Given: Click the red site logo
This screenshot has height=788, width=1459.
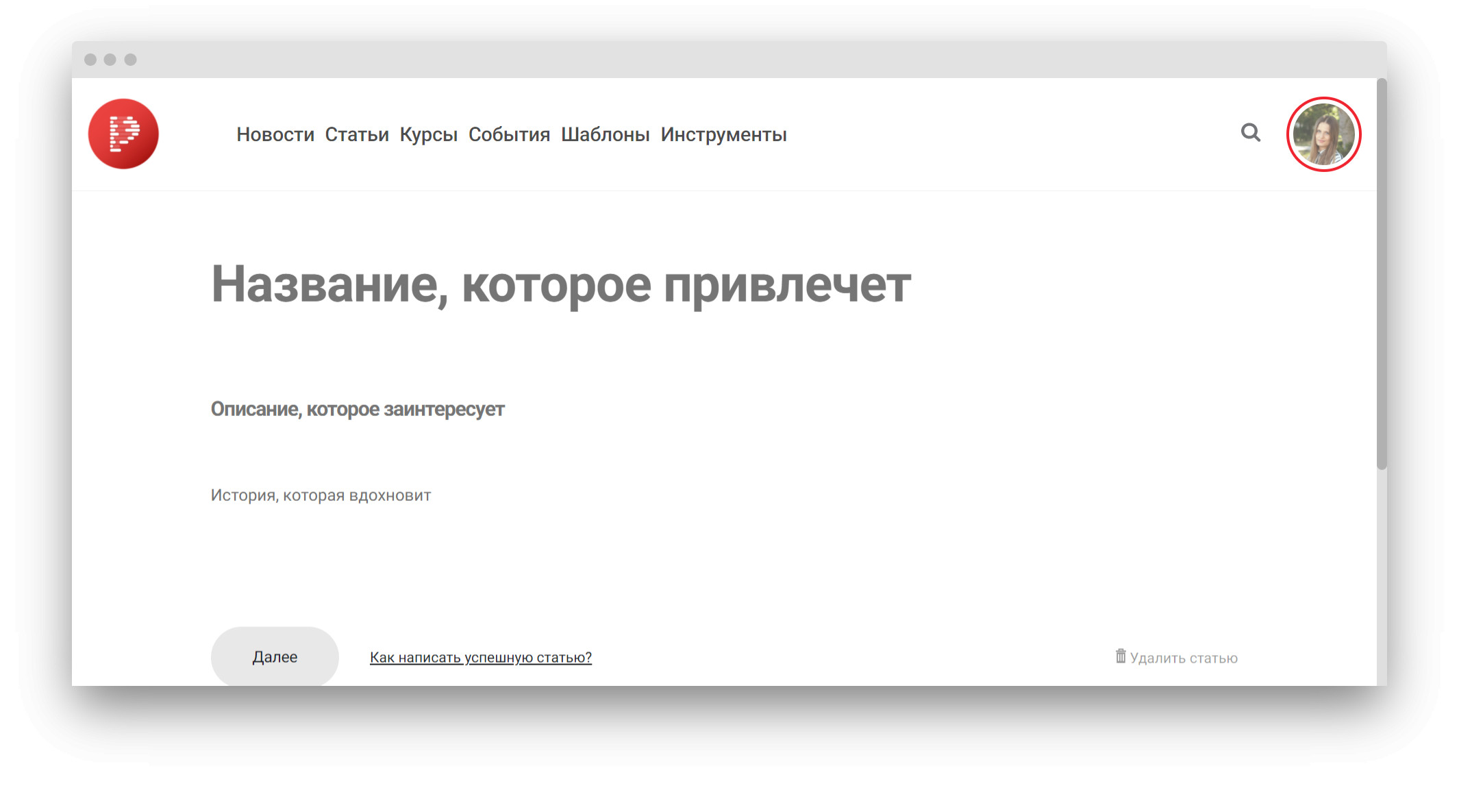Looking at the screenshot, I should 123,134.
